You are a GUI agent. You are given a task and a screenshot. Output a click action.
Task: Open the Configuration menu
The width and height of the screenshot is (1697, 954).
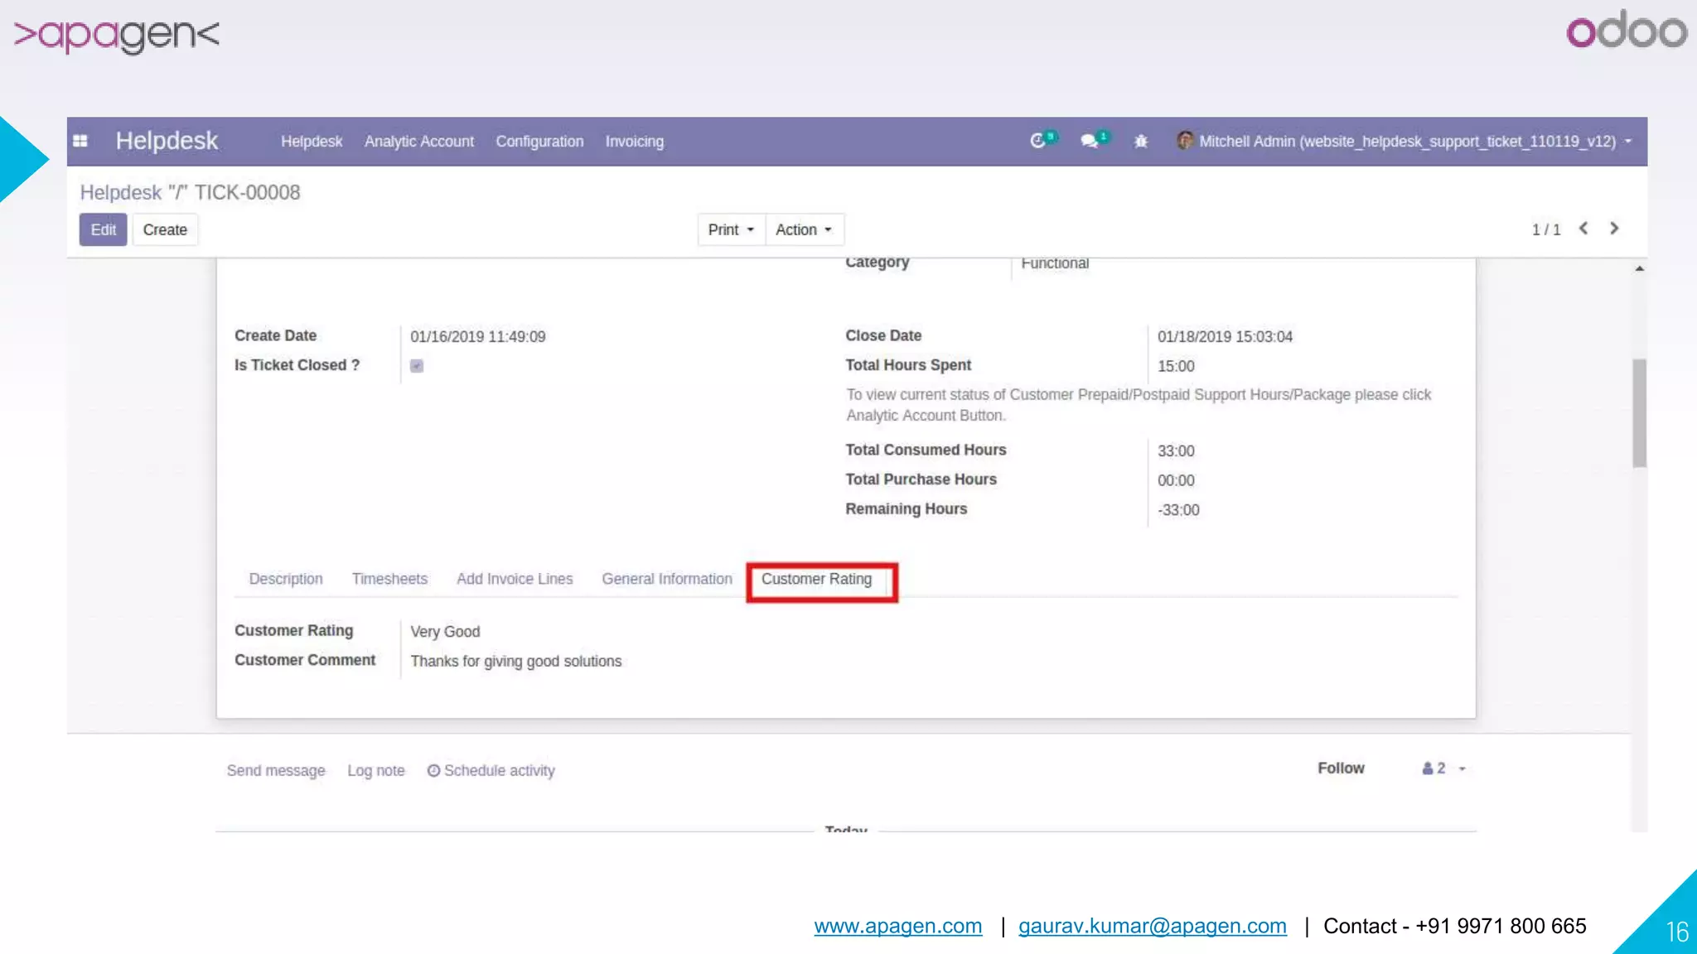pos(539,142)
